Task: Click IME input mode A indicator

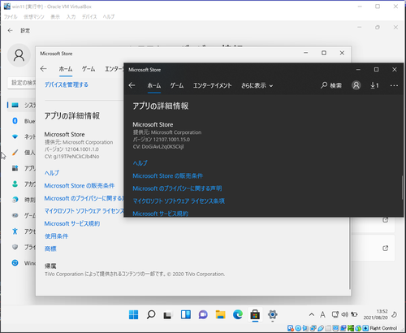Action: [322, 314]
